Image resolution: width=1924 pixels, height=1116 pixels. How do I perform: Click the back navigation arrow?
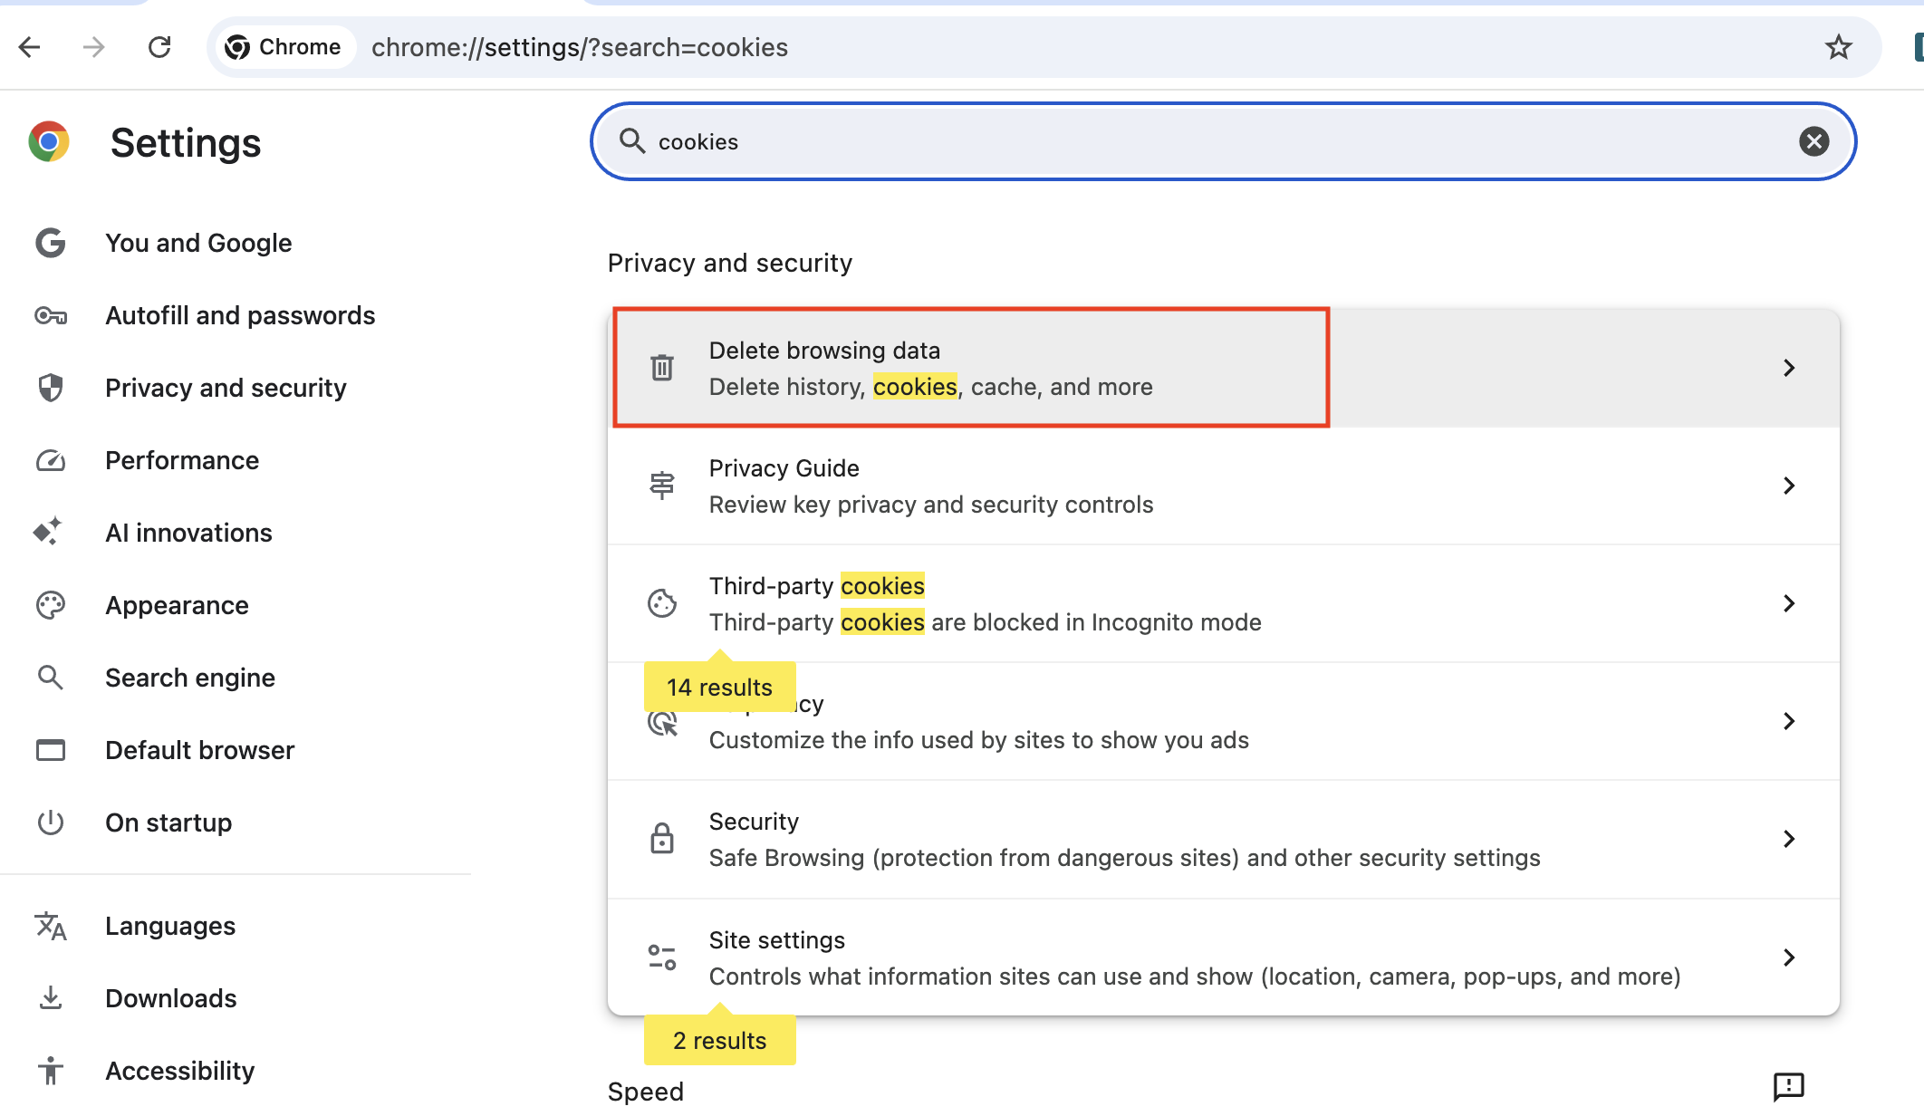click(x=30, y=47)
